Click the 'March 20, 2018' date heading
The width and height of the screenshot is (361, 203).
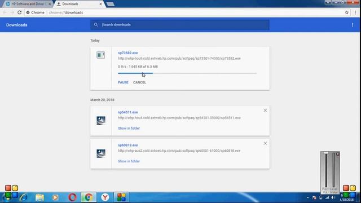click(102, 100)
